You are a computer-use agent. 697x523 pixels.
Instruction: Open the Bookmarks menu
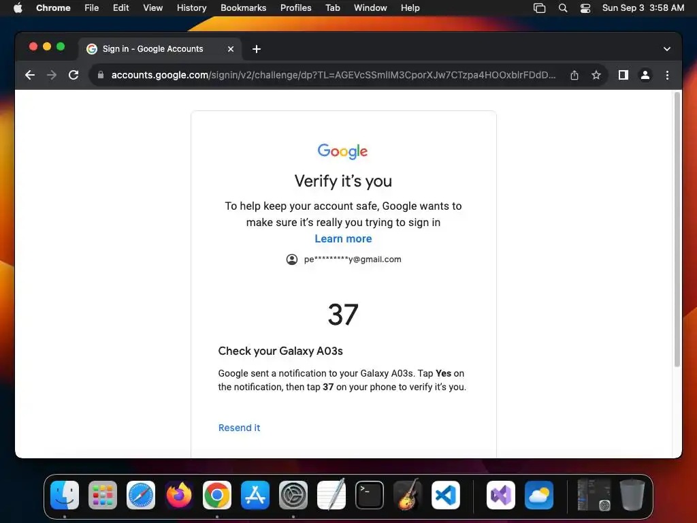point(243,8)
